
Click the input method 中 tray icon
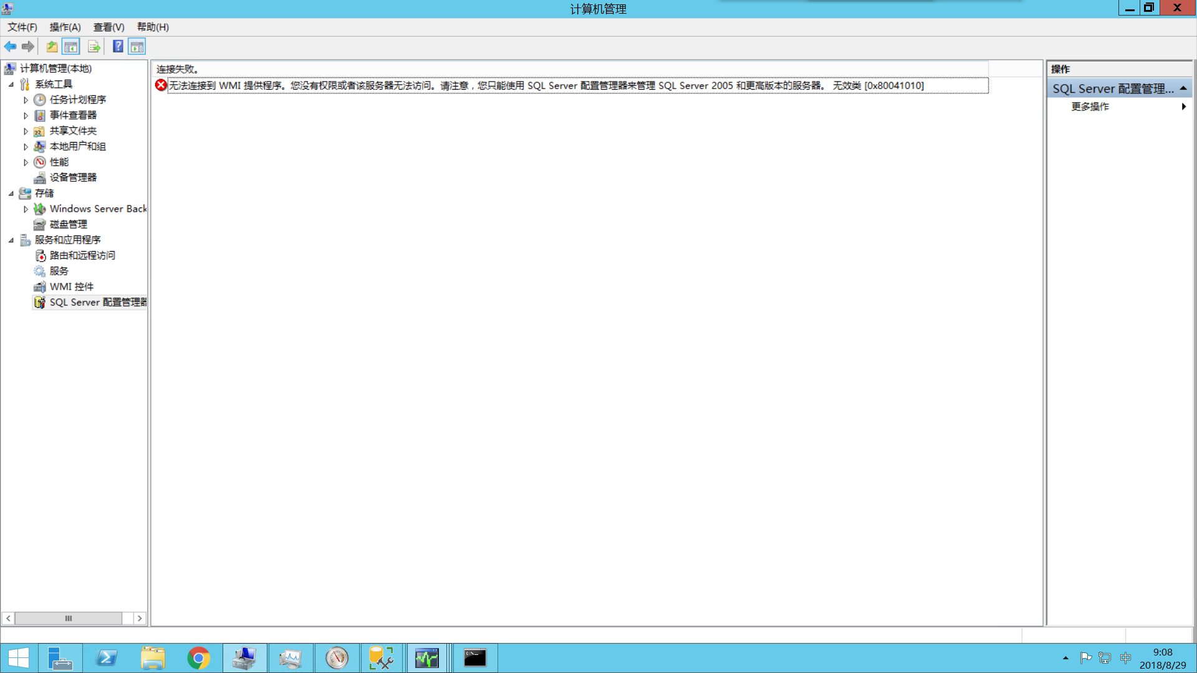point(1125,658)
